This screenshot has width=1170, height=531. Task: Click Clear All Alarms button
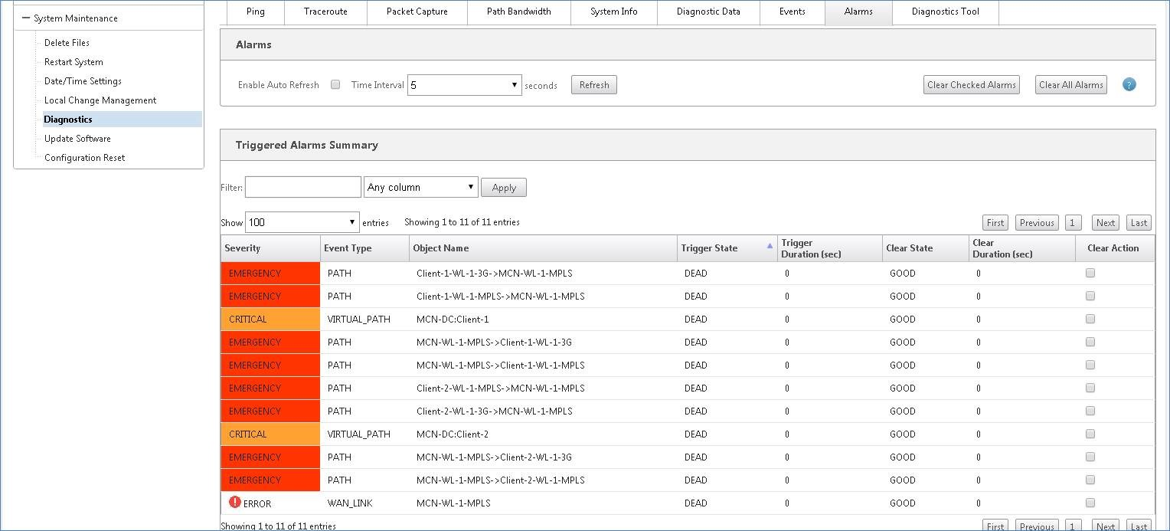tap(1071, 85)
